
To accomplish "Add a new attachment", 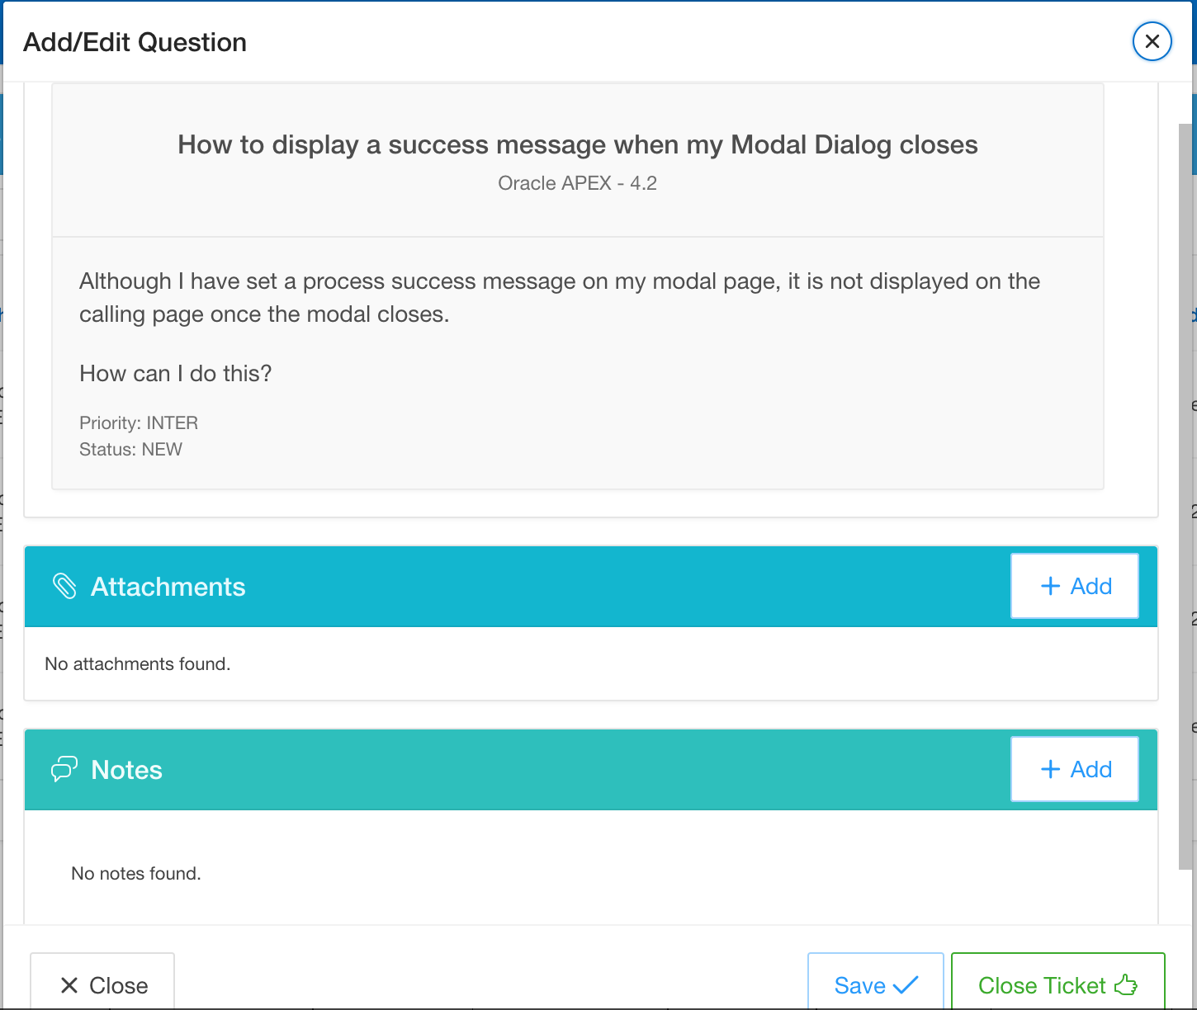I will [x=1075, y=586].
